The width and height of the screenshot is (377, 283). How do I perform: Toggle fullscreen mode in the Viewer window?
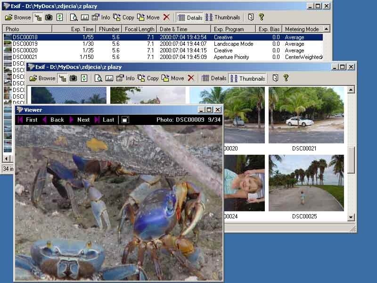point(124,120)
